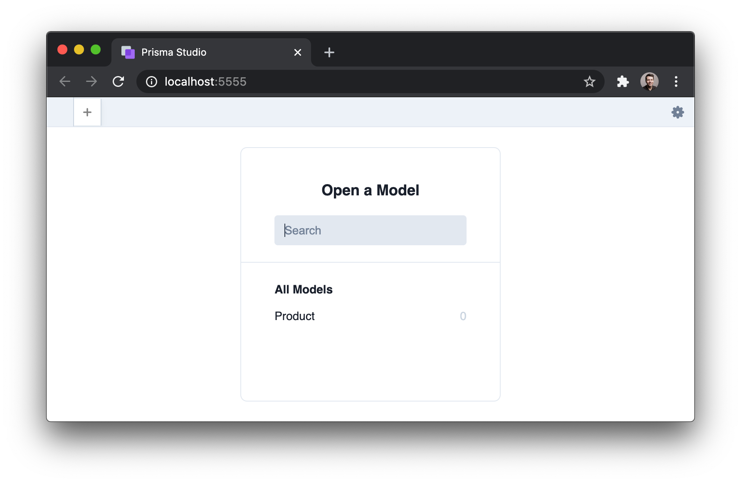Screen dimensions: 741x483
Task: Open a new Studio tab with the plus
Action: pos(87,112)
